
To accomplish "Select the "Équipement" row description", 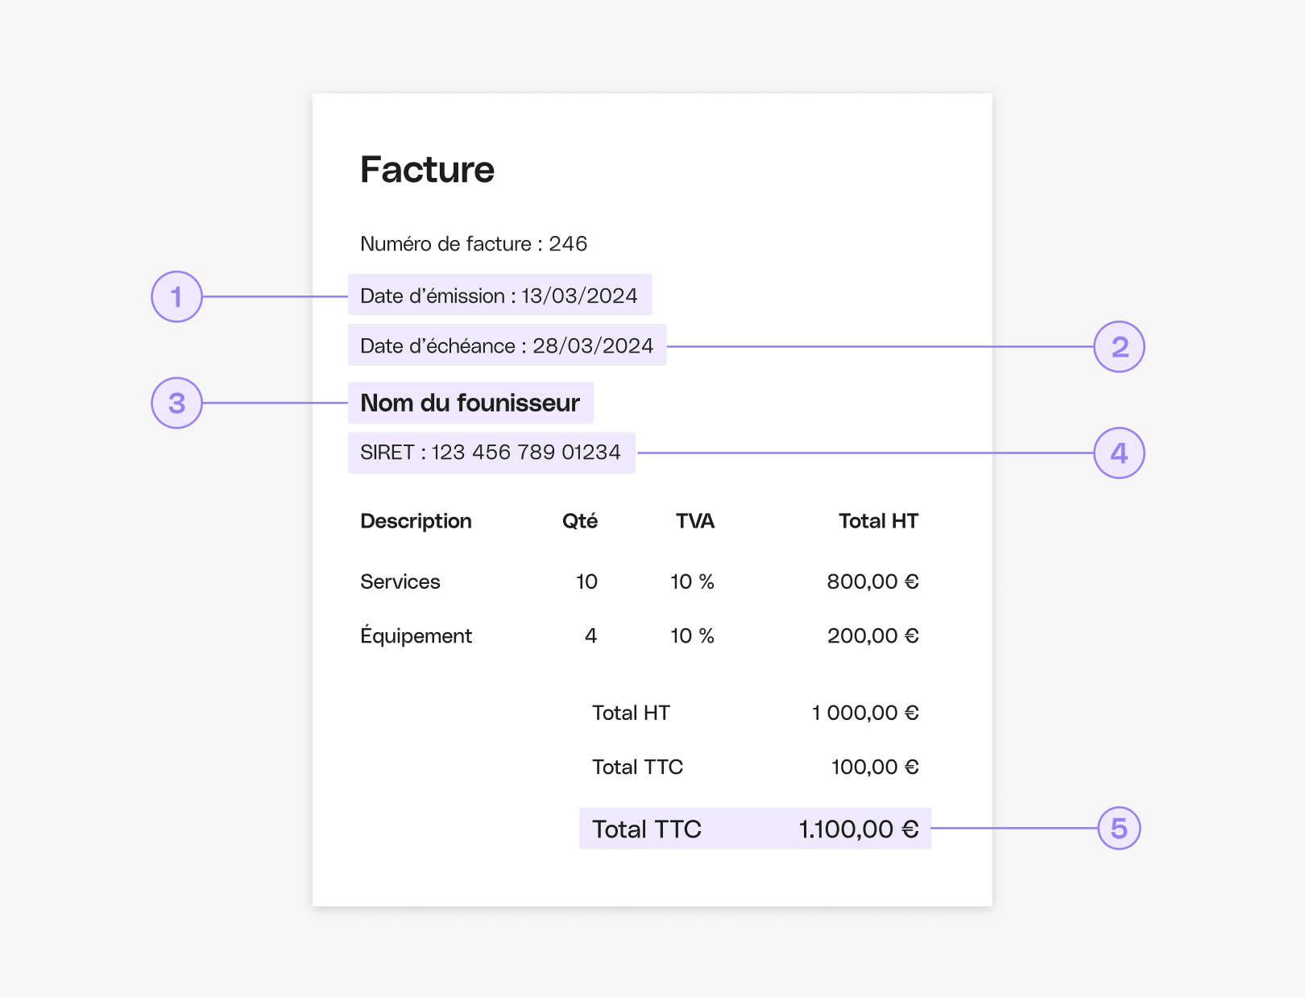I will point(416,635).
